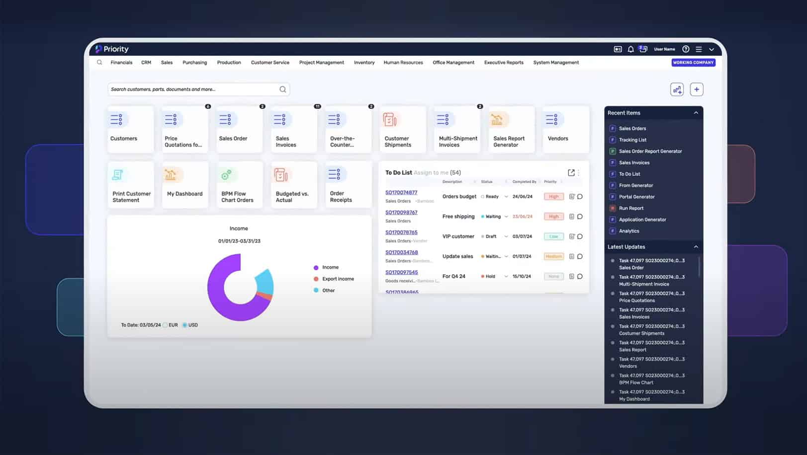Open status dropdown for VIP customer row
This screenshot has height=455, width=807.
pos(506,236)
